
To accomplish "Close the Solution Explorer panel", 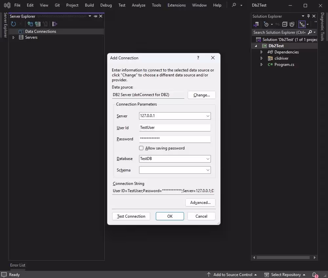I will (314, 16).
